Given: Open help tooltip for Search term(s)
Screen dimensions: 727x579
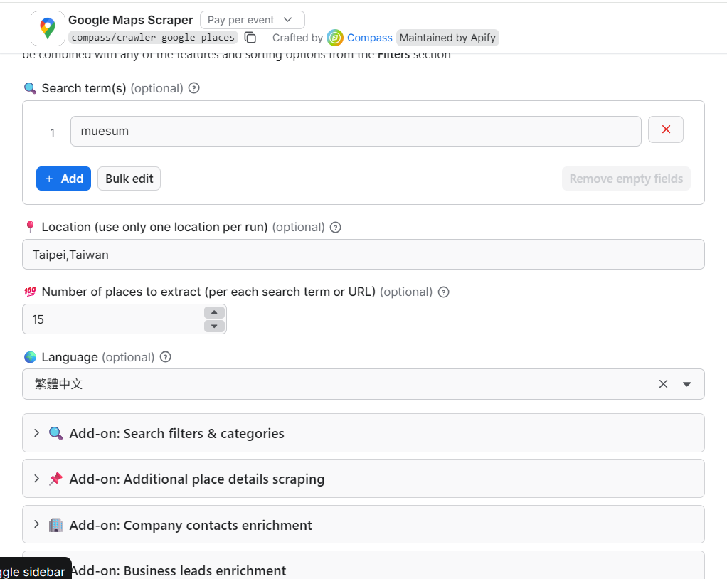Looking at the screenshot, I should pyautogui.click(x=193, y=88).
